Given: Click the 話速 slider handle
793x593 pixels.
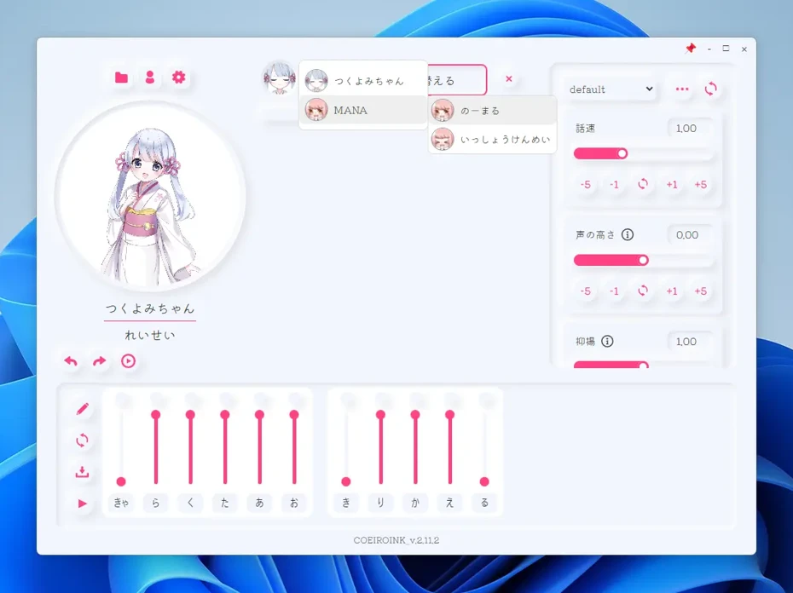Looking at the screenshot, I should pyautogui.click(x=622, y=153).
